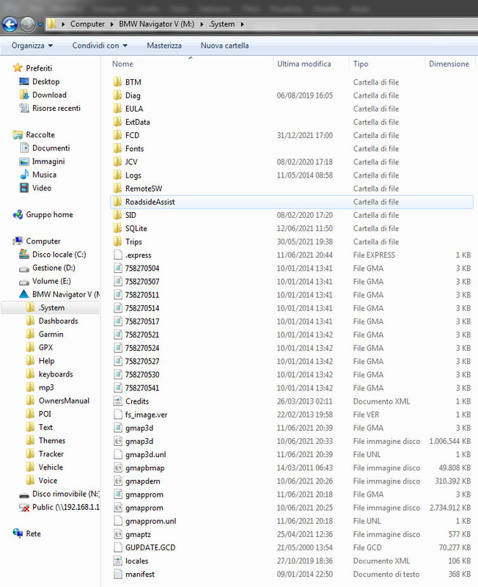The height and width of the screenshot is (587, 478).
Task: Sort files by Nome column header
Action: pyautogui.click(x=122, y=64)
